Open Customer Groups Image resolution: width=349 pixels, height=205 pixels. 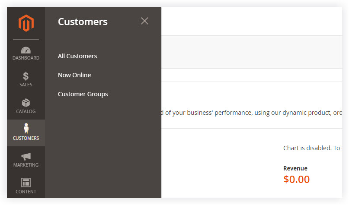[x=83, y=94]
